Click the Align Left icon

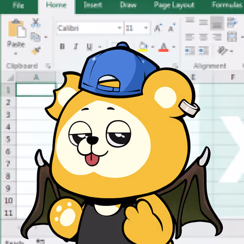click(x=190, y=37)
